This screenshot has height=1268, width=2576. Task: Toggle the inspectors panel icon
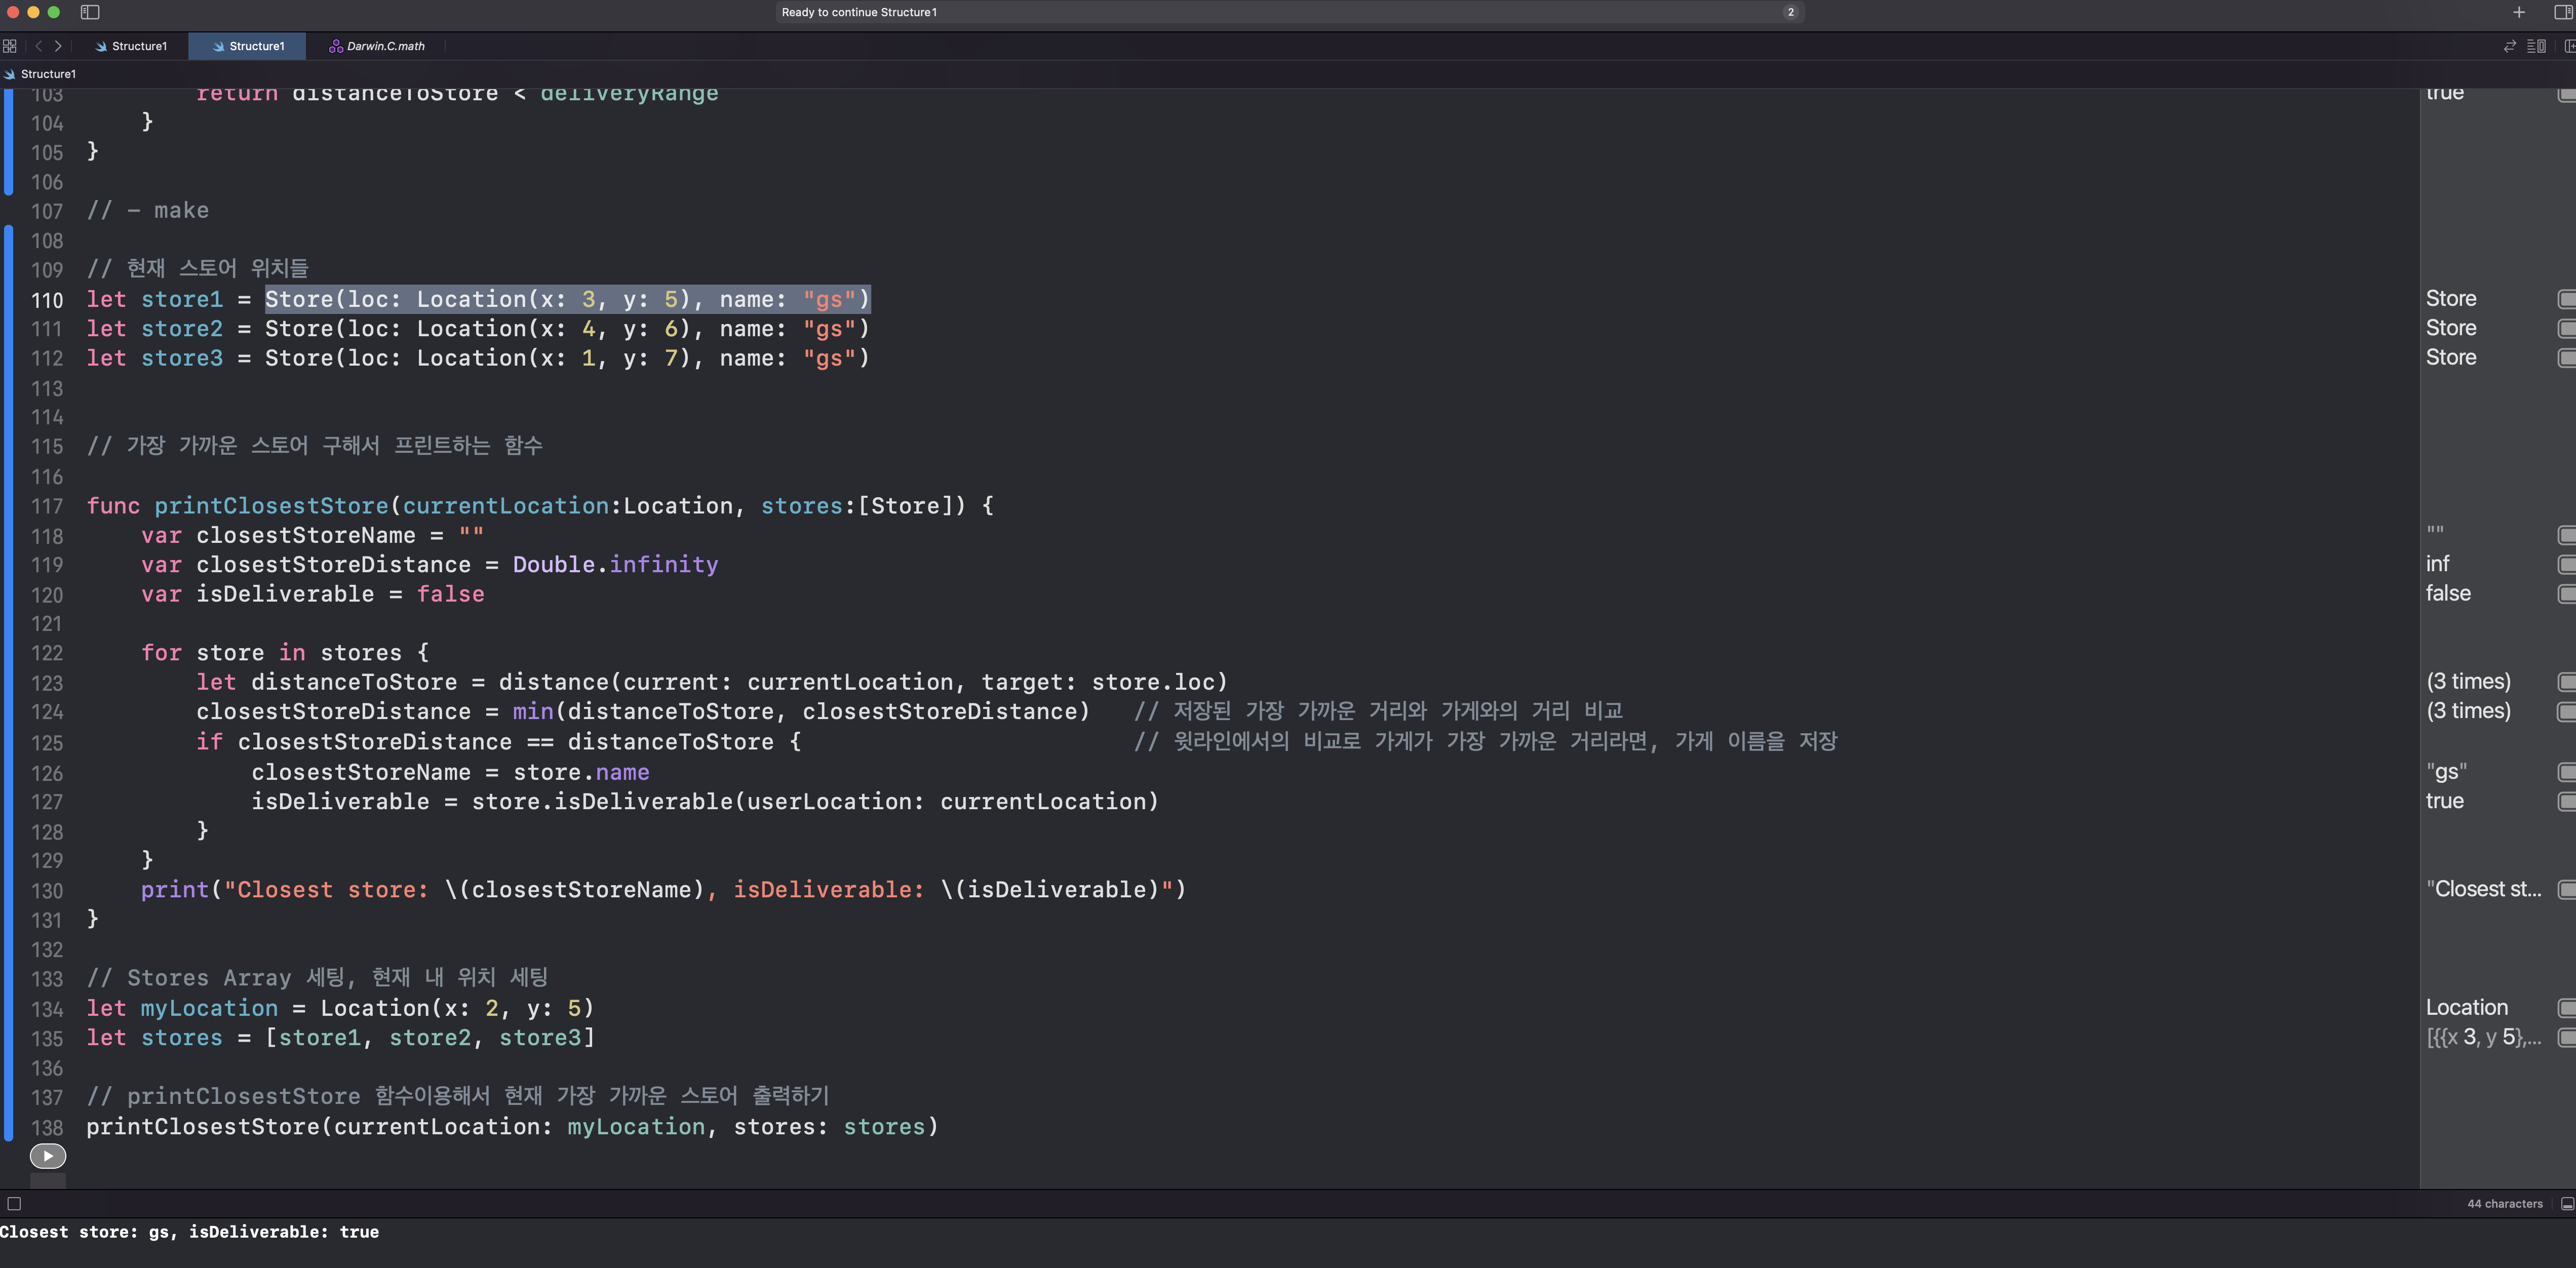2563,12
